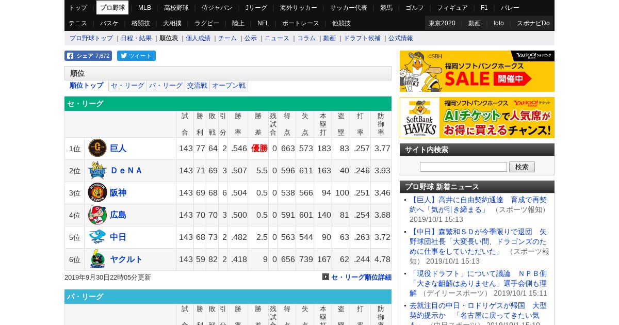
Task: Go to the Jリーグ section
Action: click(x=256, y=8)
